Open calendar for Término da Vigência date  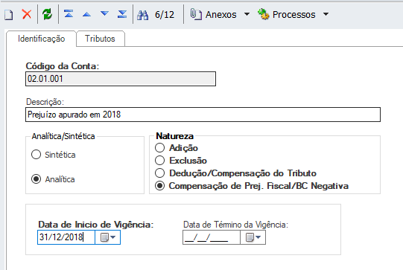pyautogui.click(x=253, y=237)
